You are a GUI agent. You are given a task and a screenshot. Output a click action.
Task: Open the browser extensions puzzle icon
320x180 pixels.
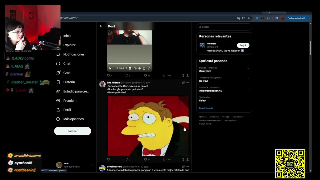(x=268, y=18)
